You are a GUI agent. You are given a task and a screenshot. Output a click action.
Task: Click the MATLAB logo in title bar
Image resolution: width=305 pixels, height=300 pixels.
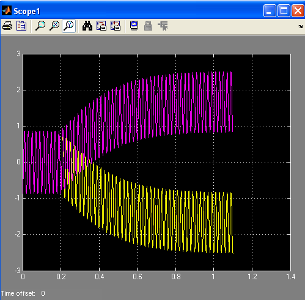point(7,10)
